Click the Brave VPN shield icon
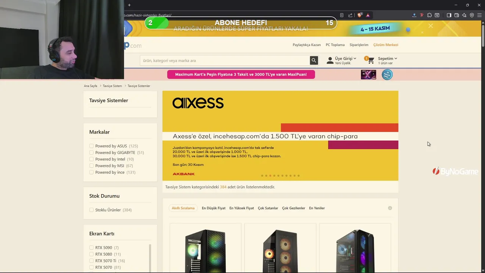 pyautogui.click(x=472, y=15)
